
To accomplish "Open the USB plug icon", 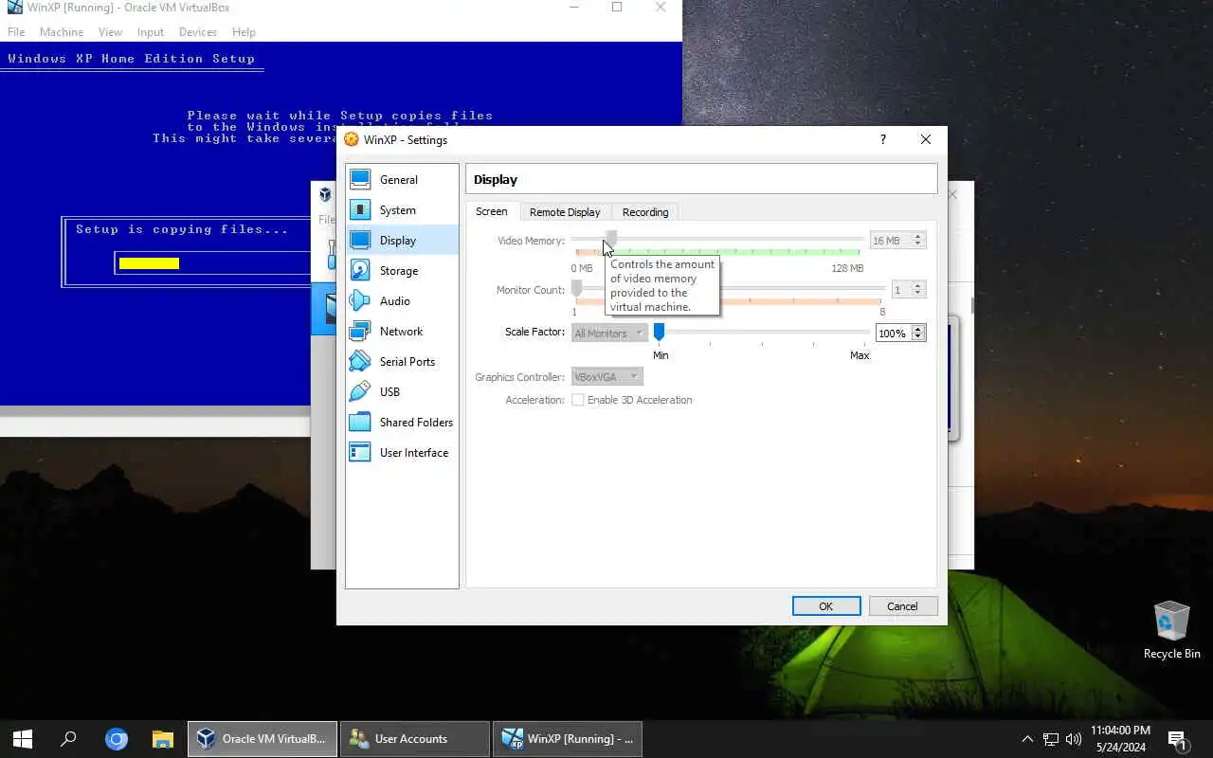I will pos(360,392).
